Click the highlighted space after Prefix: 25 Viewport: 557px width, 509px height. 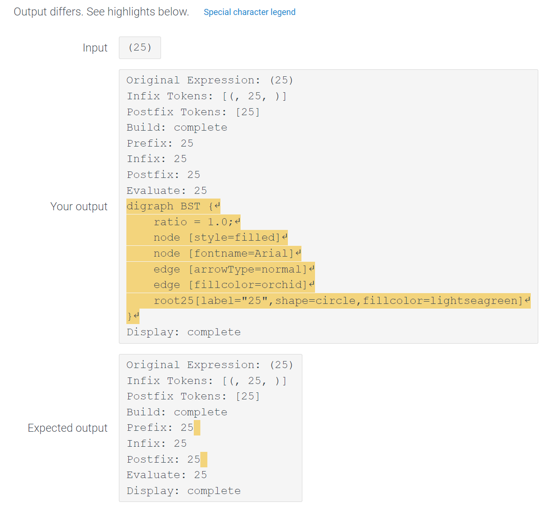tap(197, 428)
